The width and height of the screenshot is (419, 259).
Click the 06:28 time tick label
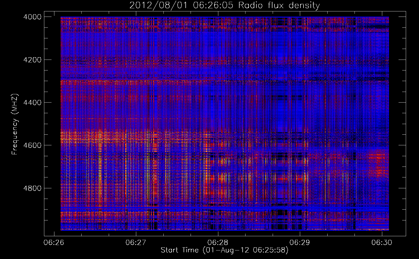pos(218,243)
